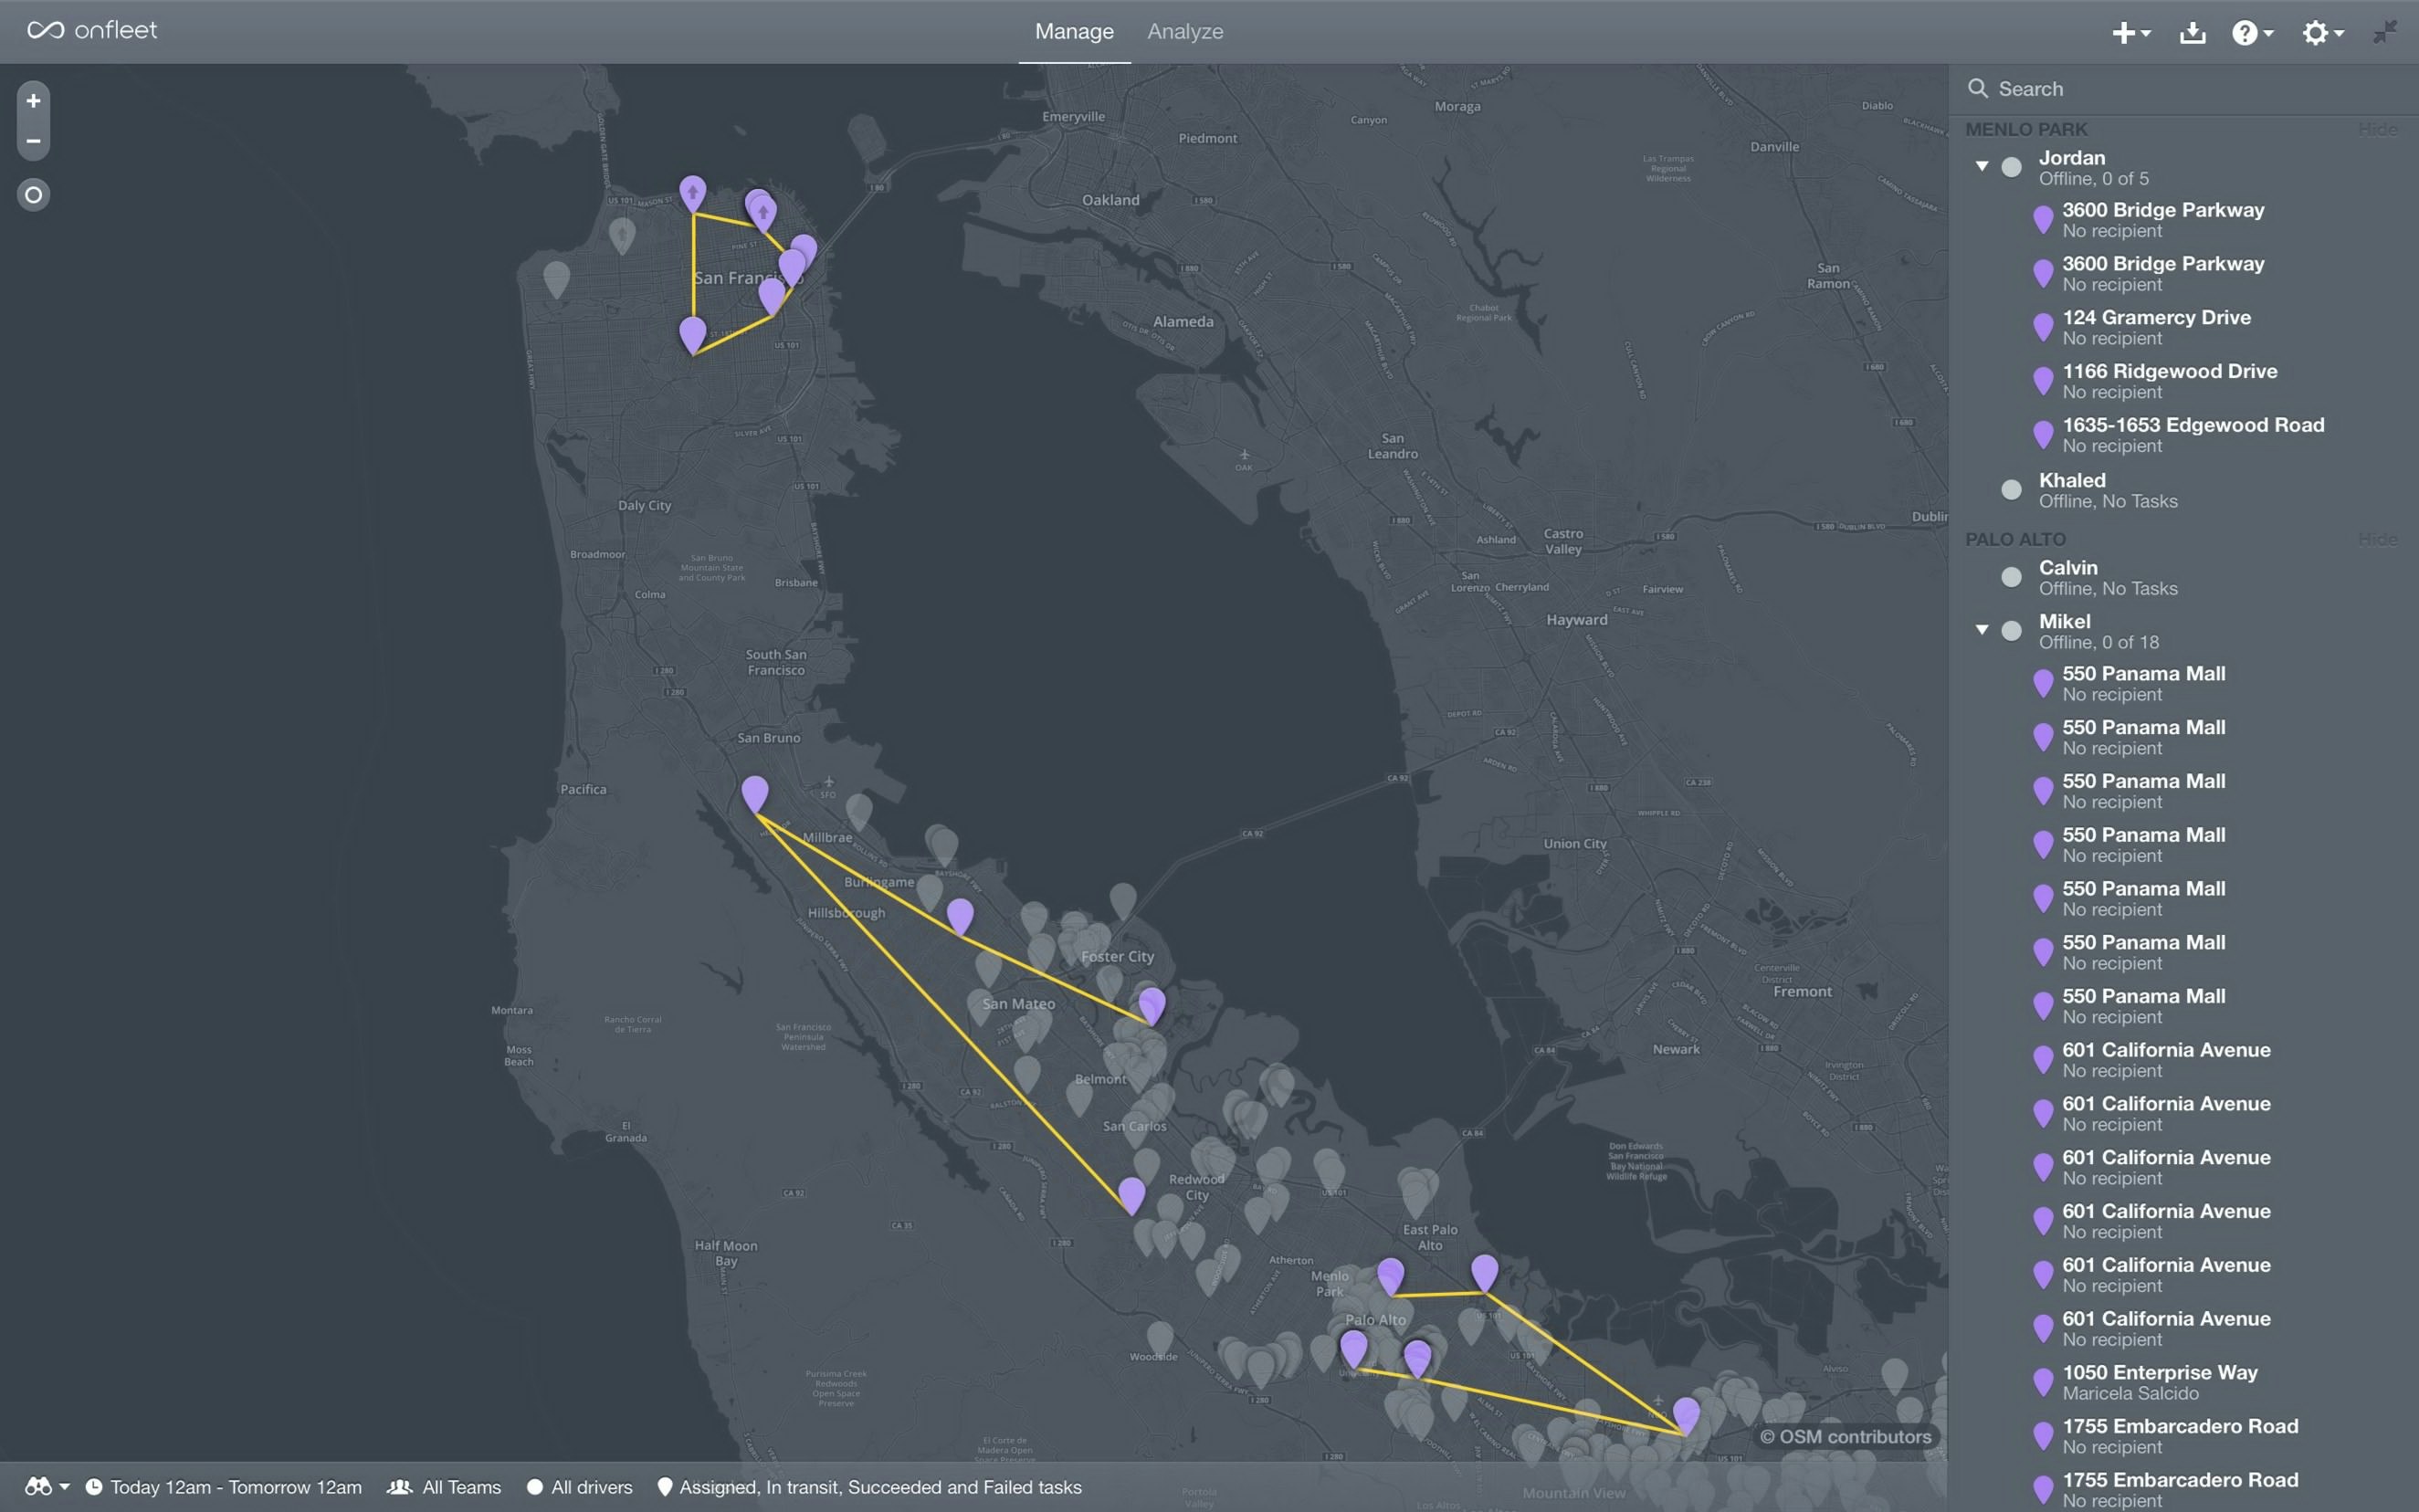Click the recenter map circle button
2419x1512 pixels.
pyautogui.click(x=33, y=195)
